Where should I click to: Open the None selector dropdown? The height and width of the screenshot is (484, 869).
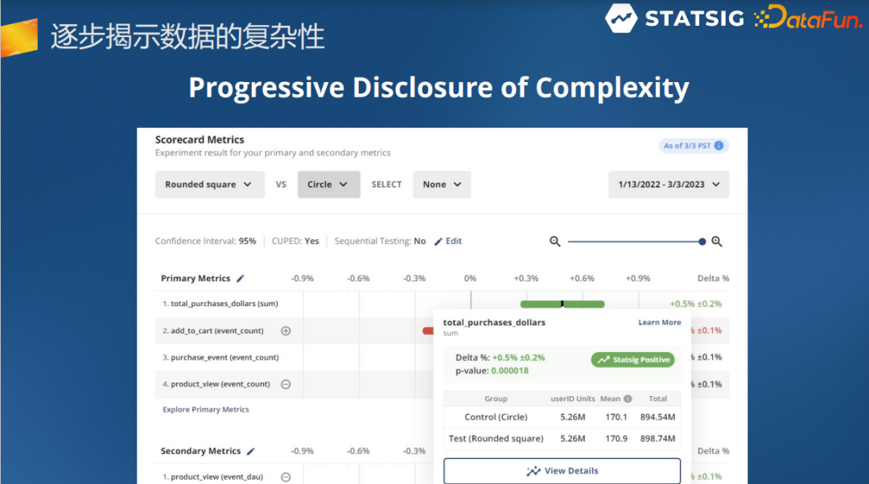[441, 184]
